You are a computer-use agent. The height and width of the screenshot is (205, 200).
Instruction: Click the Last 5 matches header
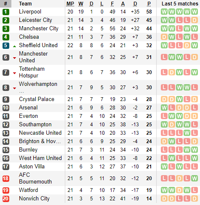180,4
